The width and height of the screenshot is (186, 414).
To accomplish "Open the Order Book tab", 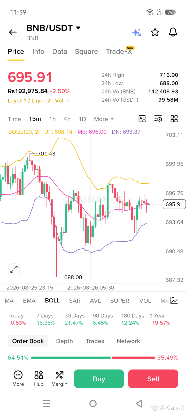I will pyautogui.click(x=28, y=341).
